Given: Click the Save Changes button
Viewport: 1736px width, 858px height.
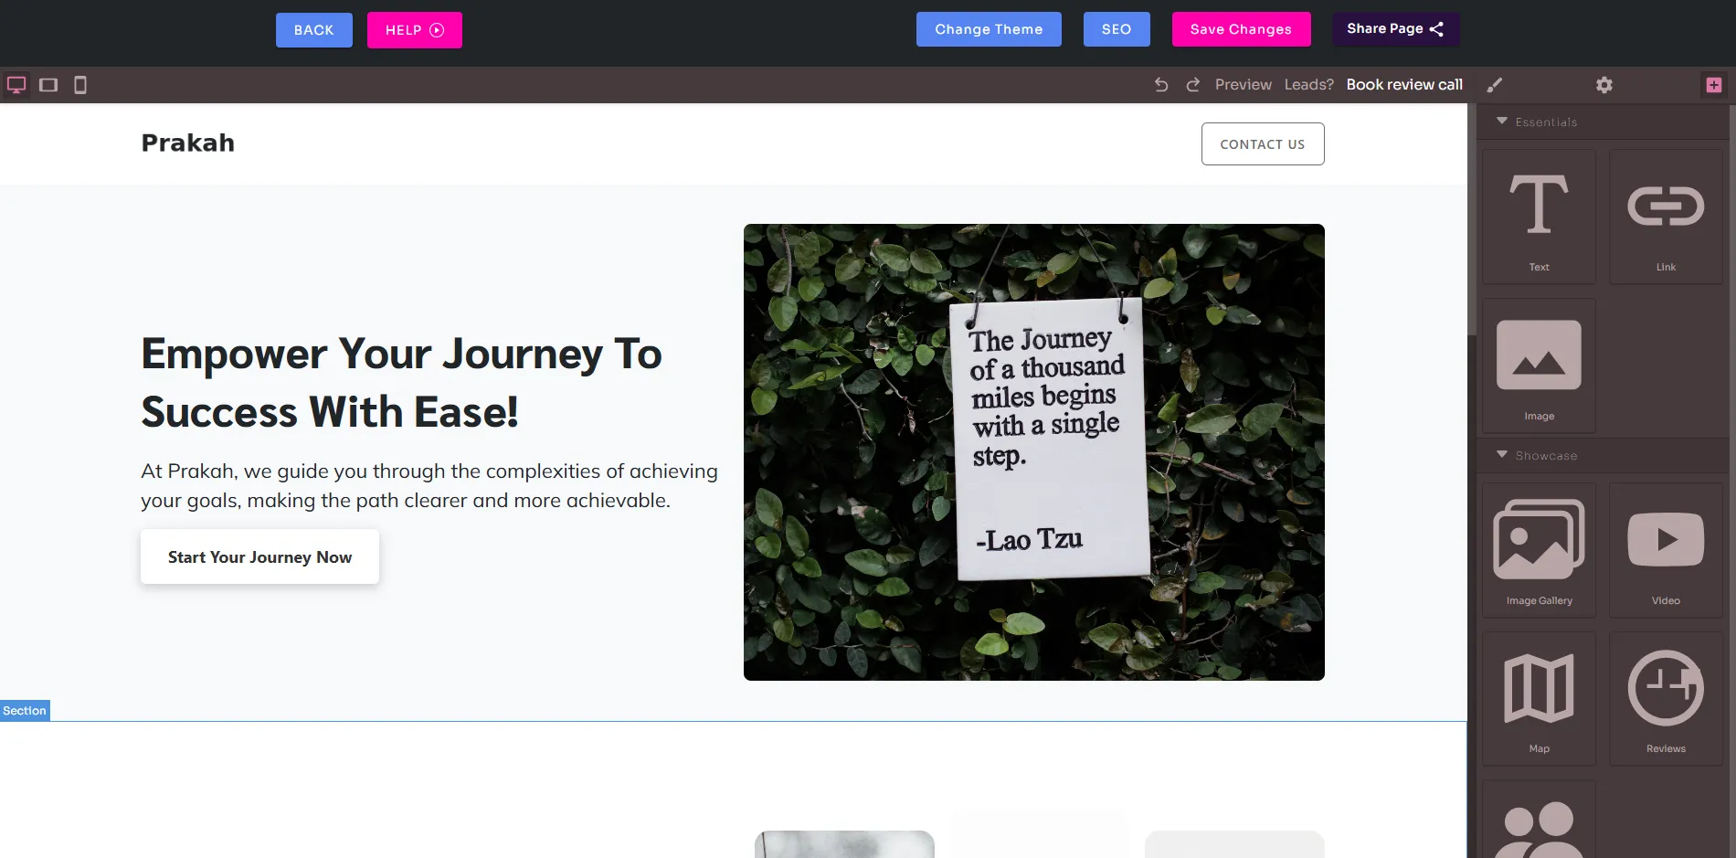Looking at the screenshot, I should point(1240,28).
